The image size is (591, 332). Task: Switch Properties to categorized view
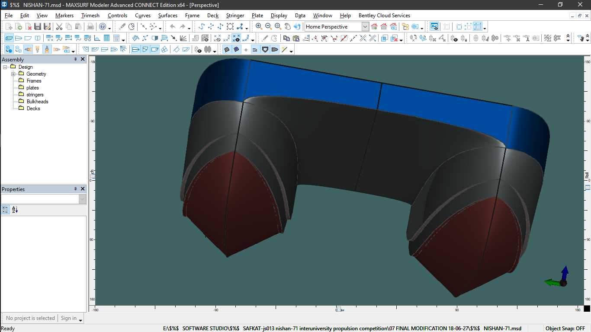point(5,210)
